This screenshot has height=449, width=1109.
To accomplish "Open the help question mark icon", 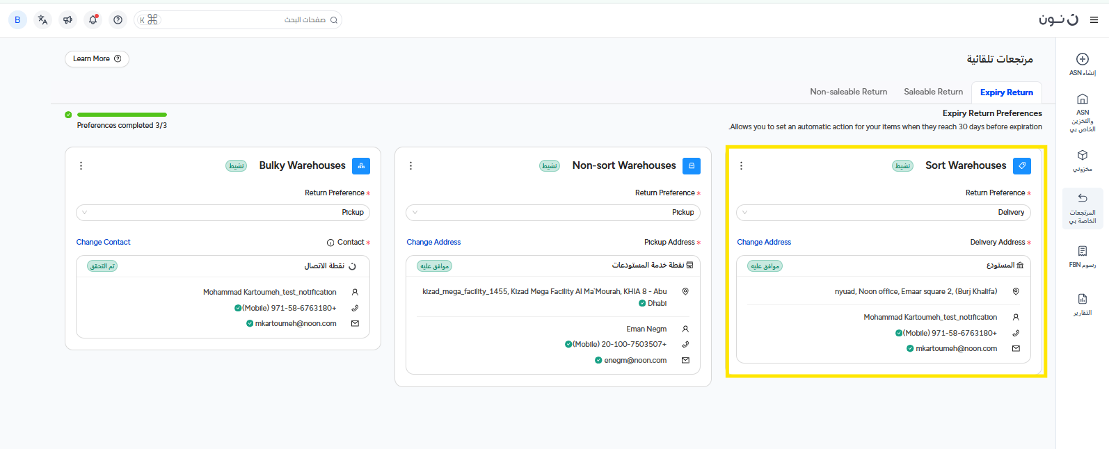I will (118, 20).
